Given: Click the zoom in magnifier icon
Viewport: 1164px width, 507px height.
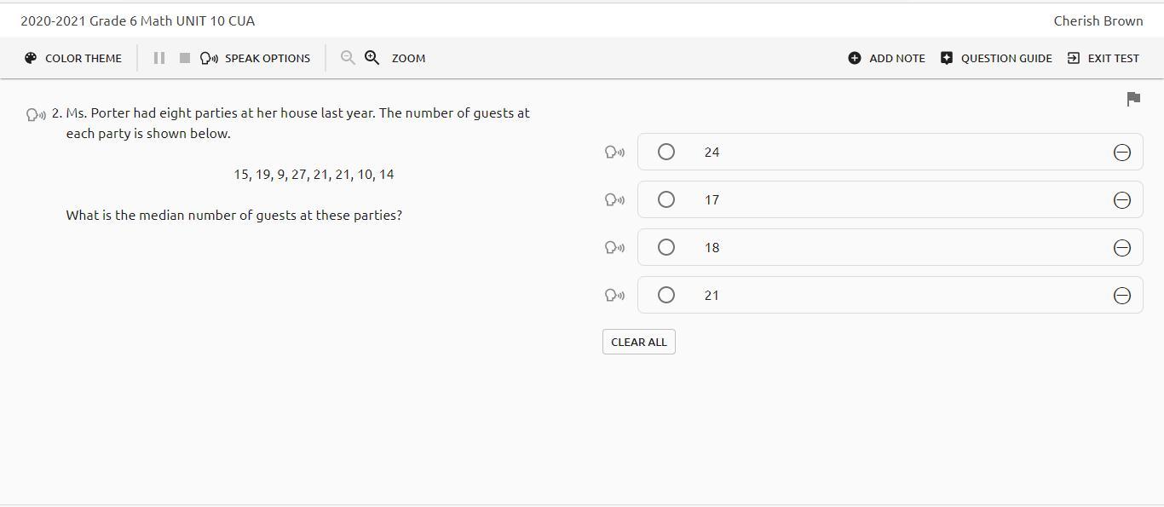Looking at the screenshot, I should click(372, 58).
